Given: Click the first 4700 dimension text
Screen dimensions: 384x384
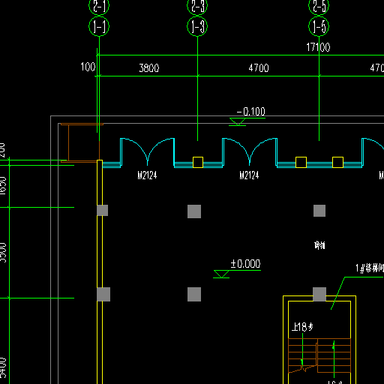Looking at the screenshot, I should [259, 68].
